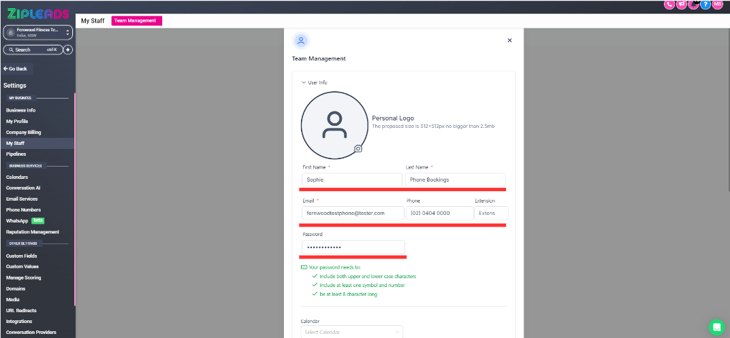
Task: Open My Profile settings
Action: 17,121
